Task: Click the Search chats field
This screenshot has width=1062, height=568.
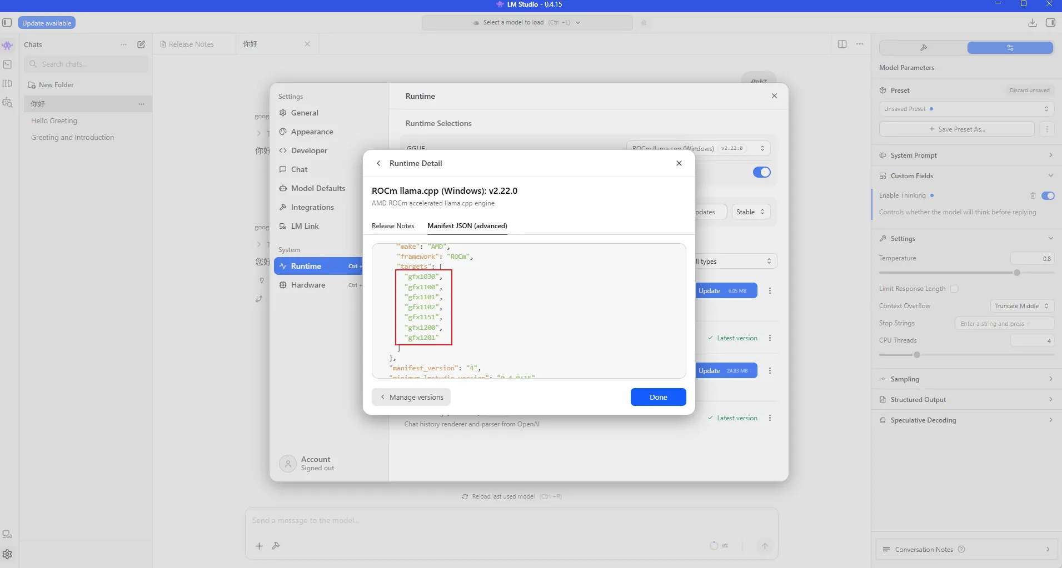Action: pos(86,64)
